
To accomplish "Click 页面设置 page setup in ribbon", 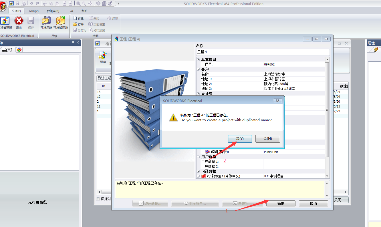I will tap(97, 24).
